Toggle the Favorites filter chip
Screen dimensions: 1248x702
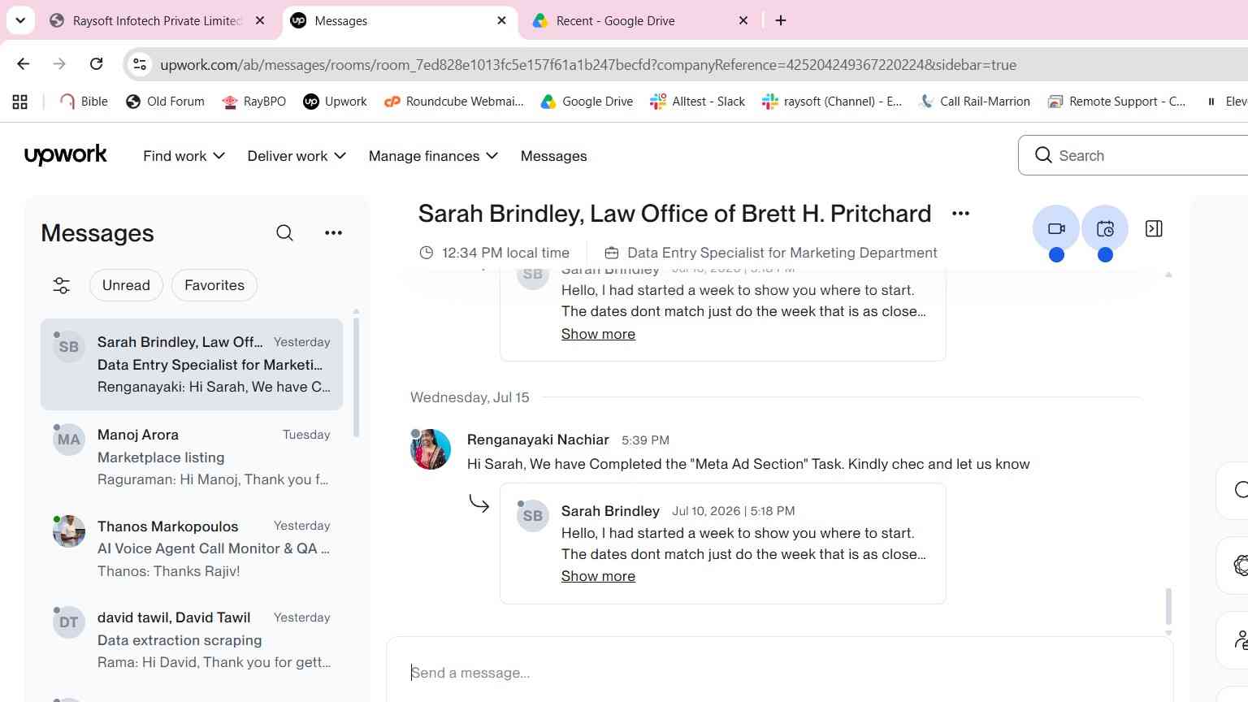[x=214, y=285]
